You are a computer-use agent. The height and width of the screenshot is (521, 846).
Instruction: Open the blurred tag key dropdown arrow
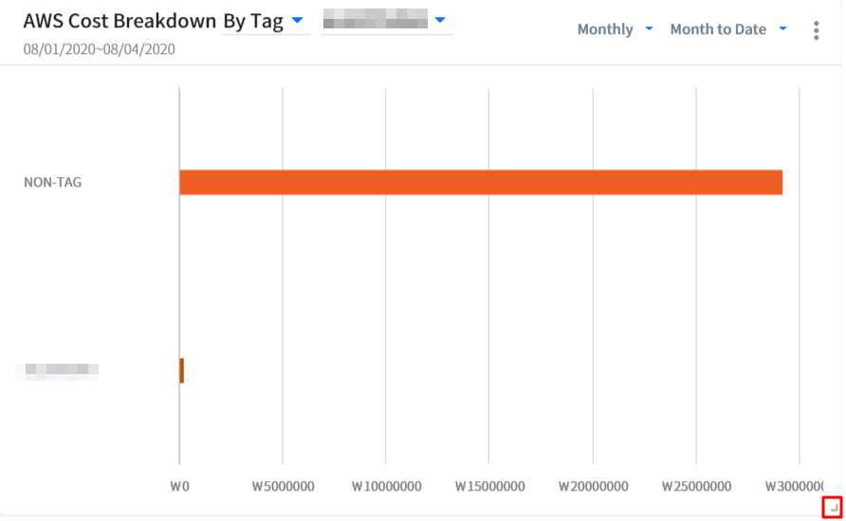pyautogui.click(x=440, y=19)
